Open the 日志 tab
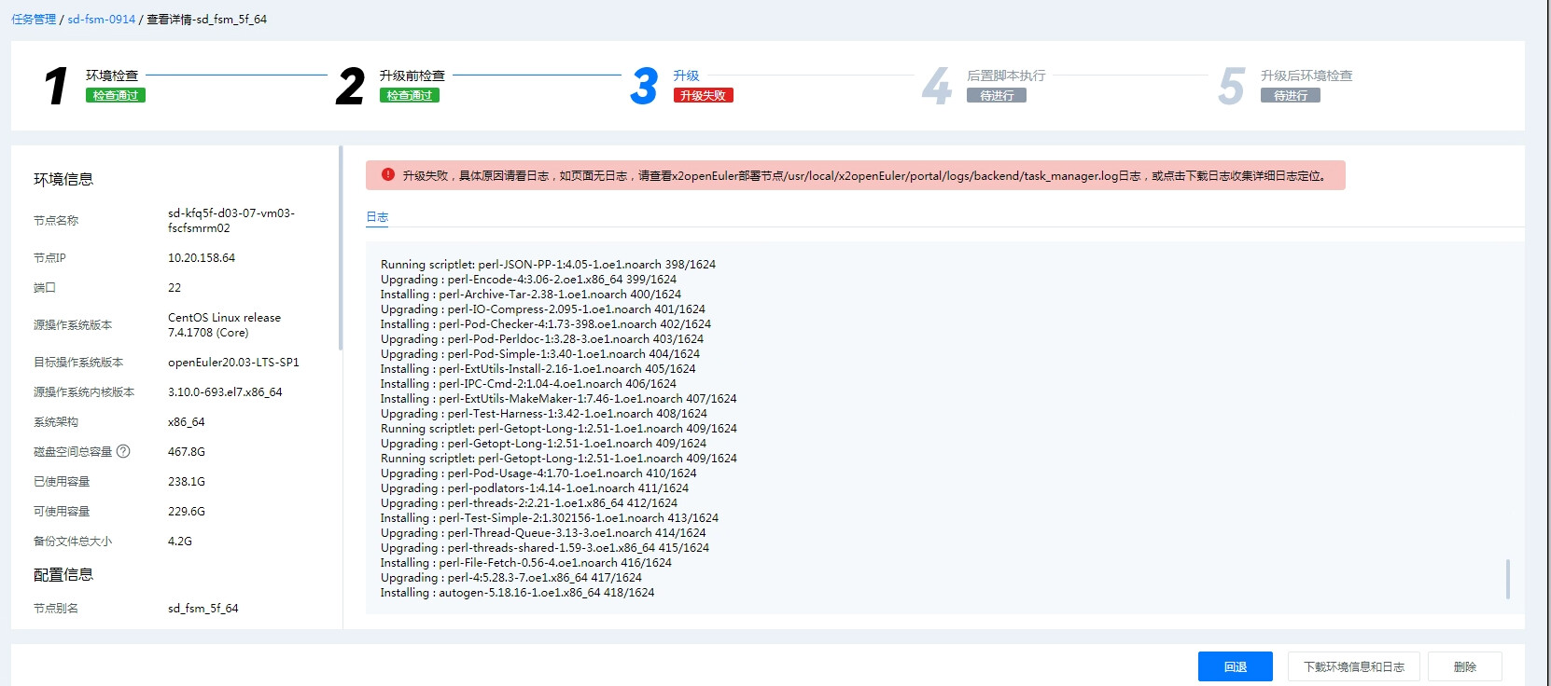This screenshot has width=1551, height=686. click(x=377, y=217)
